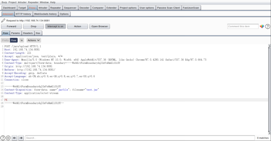Open the WebSockets history sub-tab
The width and height of the screenshot is (271, 141).
[x=45, y=14]
